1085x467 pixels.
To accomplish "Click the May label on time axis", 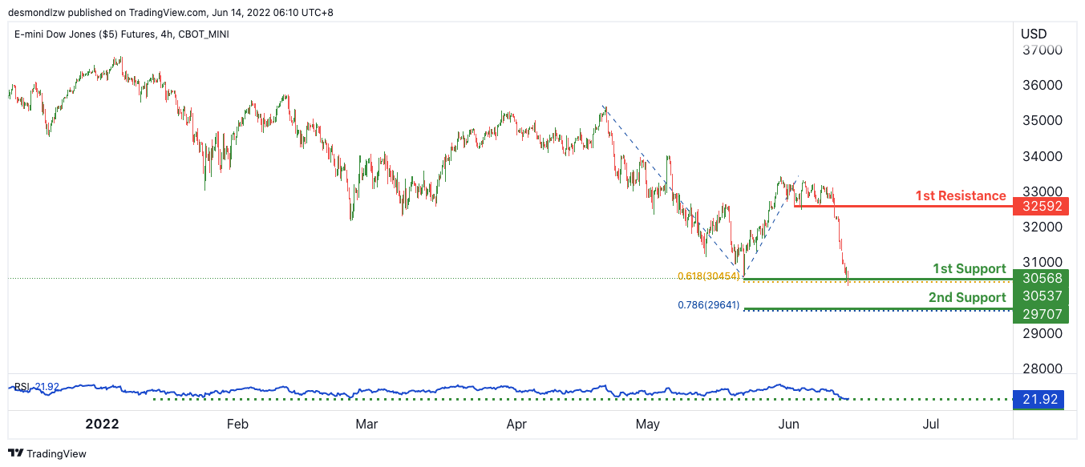I will 647,424.
